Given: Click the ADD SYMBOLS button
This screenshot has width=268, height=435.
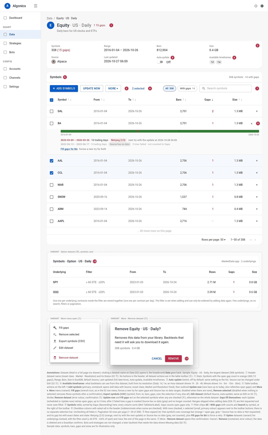Looking at the screenshot, I should click(x=64, y=89).
